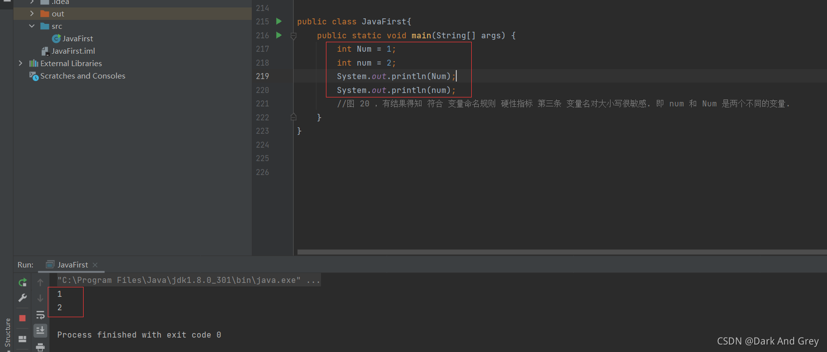The image size is (827, 352).
Task: Click the Print console output icon
Action: click(40, 347)
